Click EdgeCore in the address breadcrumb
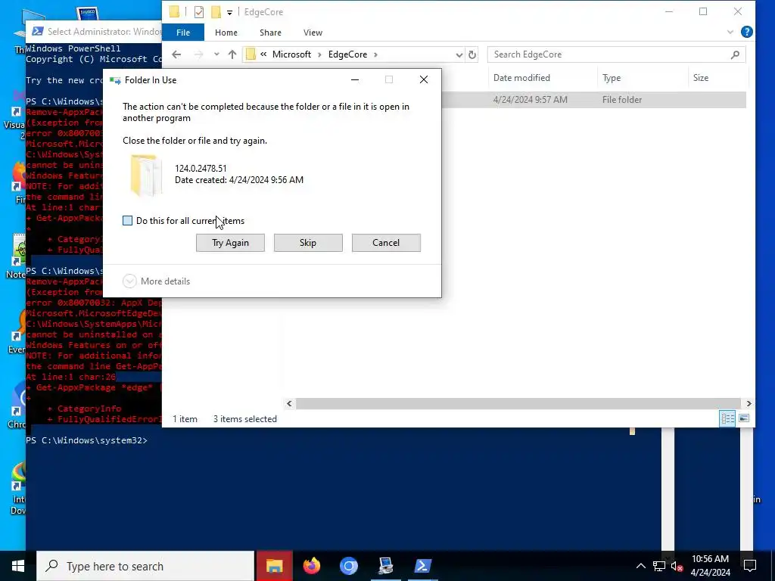 (x=347, y=54)
